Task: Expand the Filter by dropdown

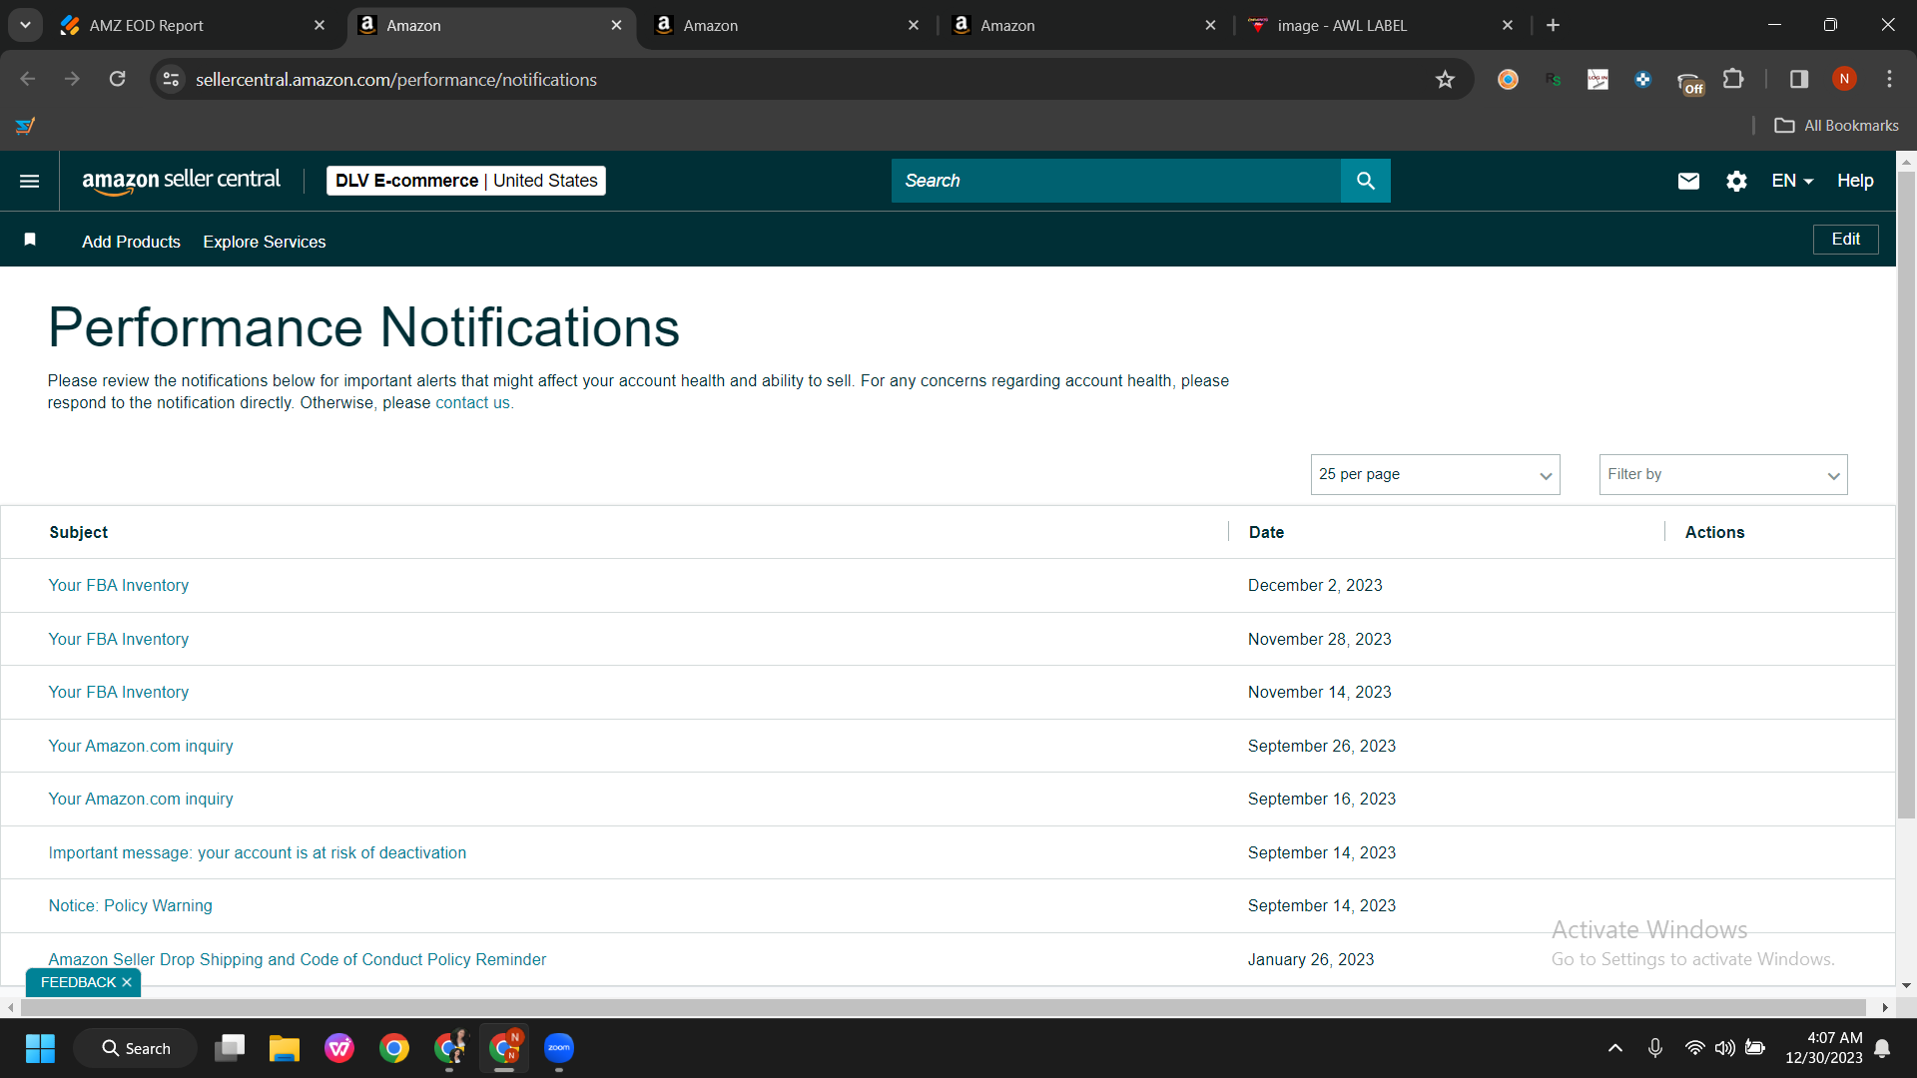Action: pos(1723,474)
